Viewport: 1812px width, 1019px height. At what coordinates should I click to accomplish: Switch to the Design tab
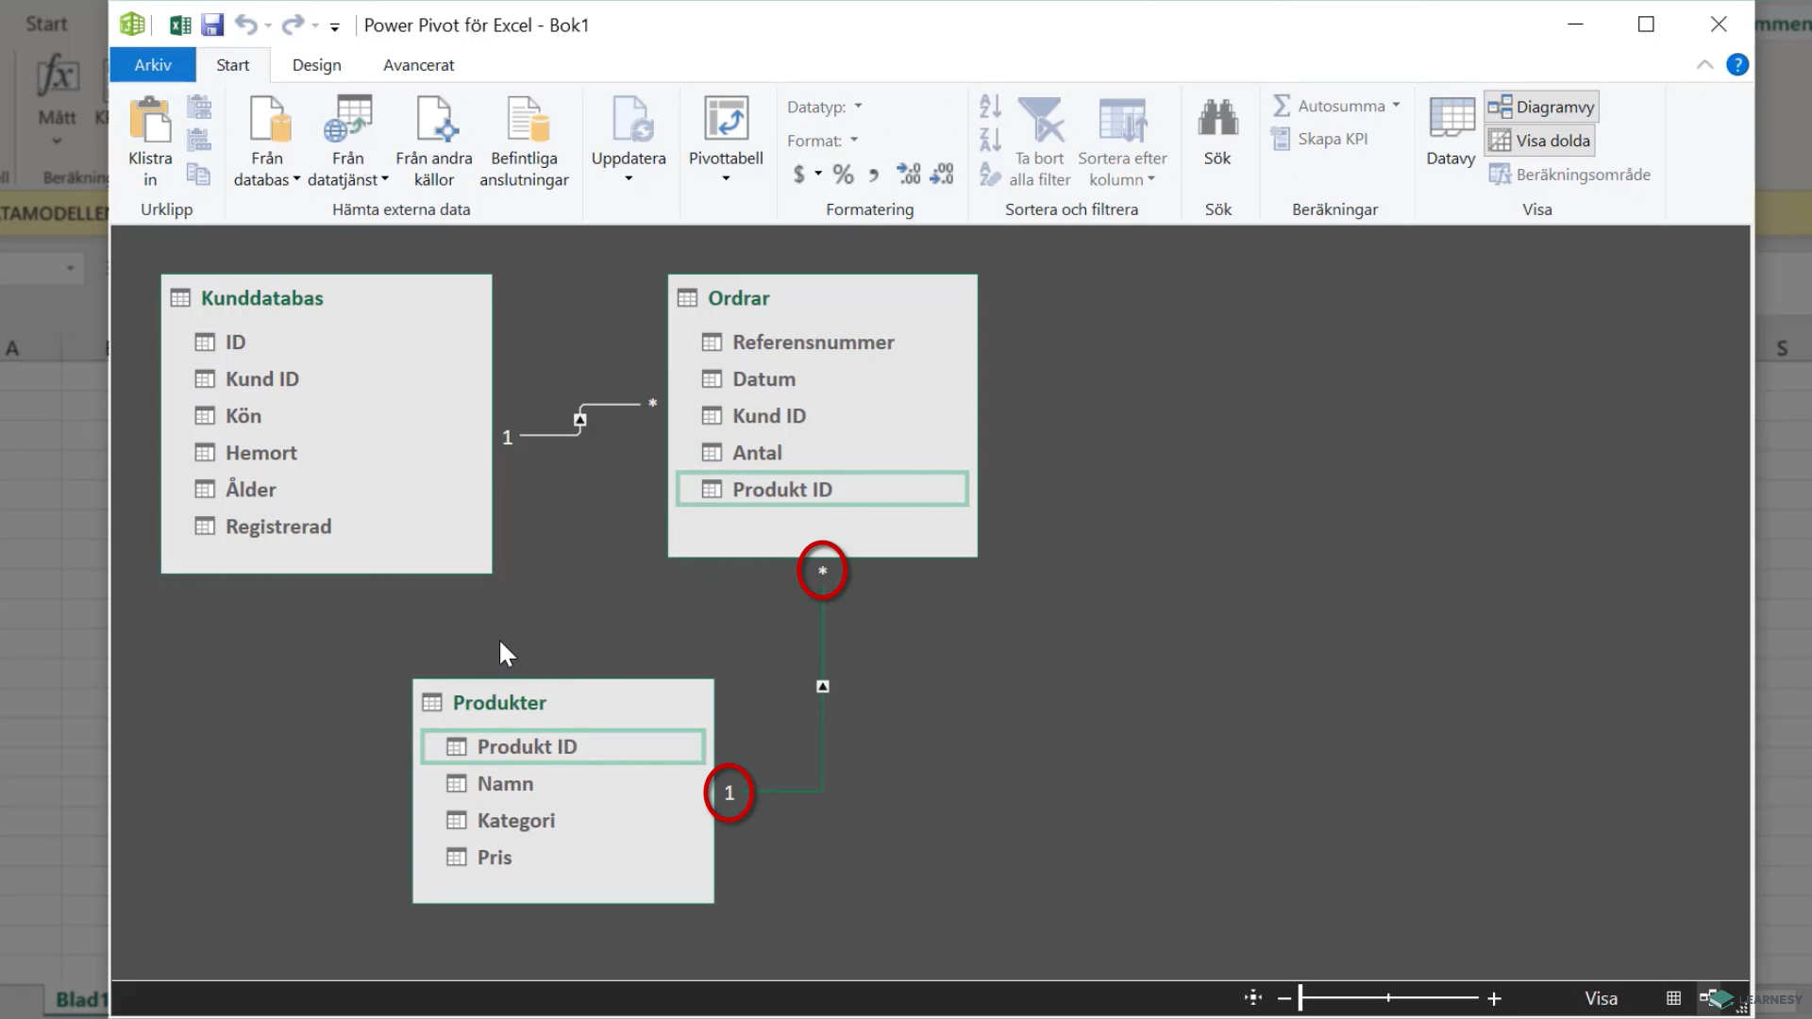pyautogui.click(x=316, y=64)
